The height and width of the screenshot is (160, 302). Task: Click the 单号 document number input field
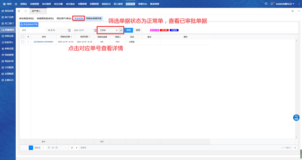[x=32, y=30]
